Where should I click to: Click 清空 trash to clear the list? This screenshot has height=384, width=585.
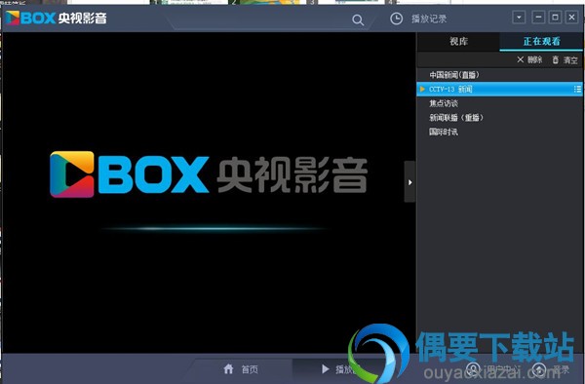(565, 59)
